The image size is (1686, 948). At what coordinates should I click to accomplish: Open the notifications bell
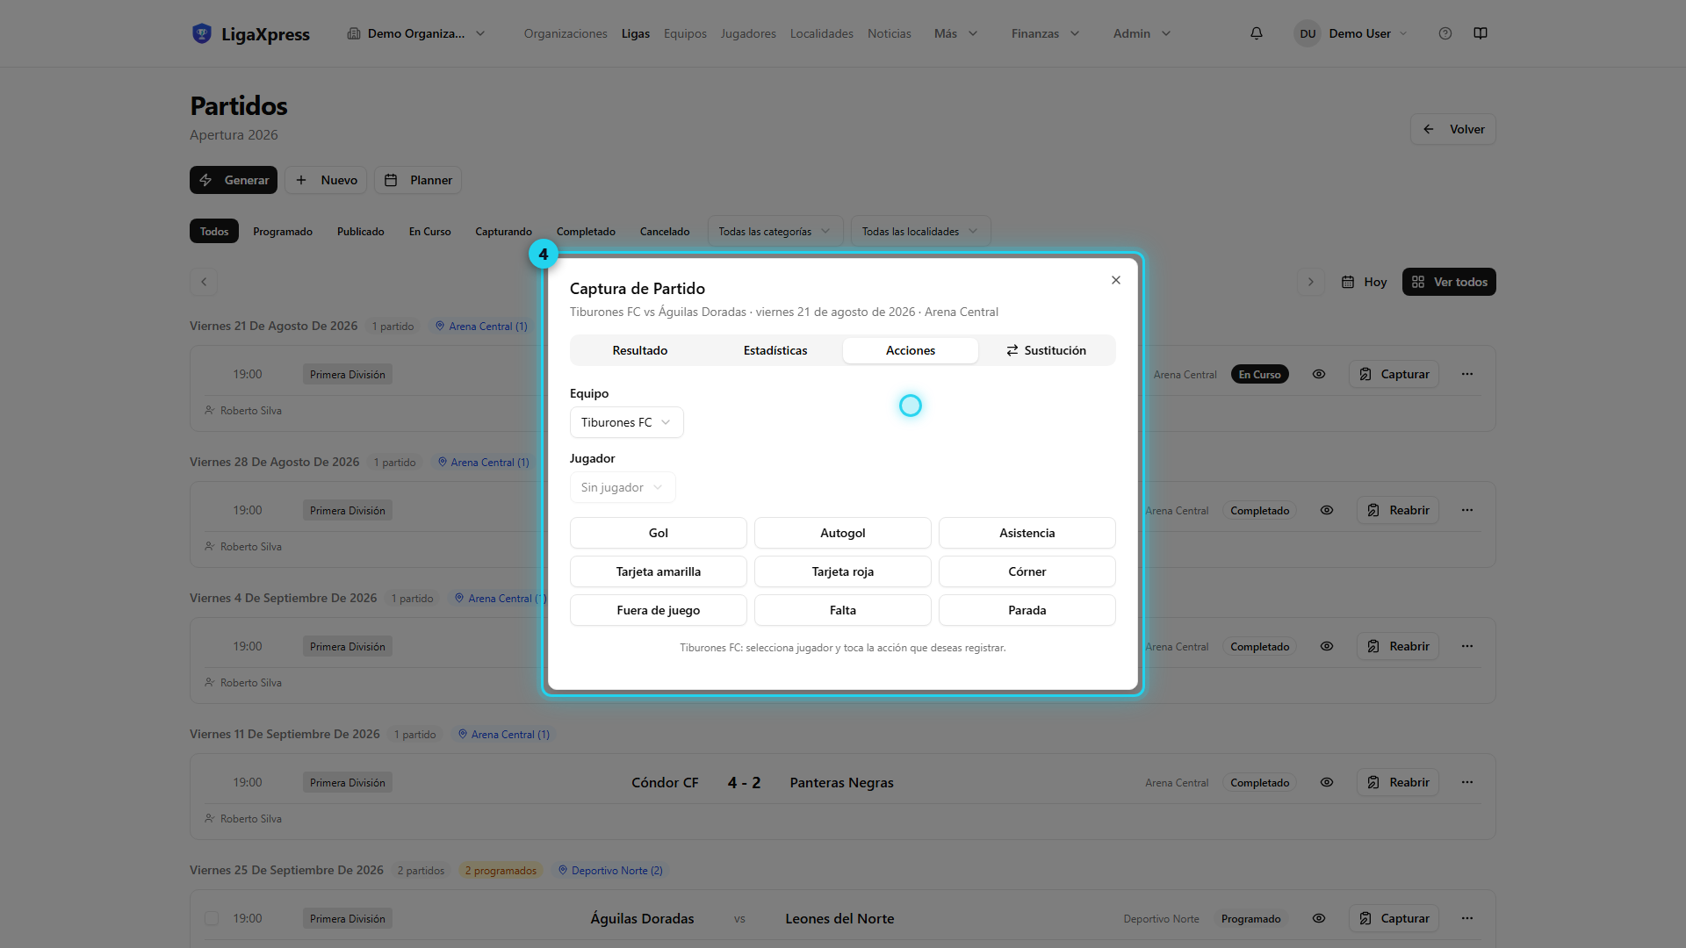coord(1257,33)
